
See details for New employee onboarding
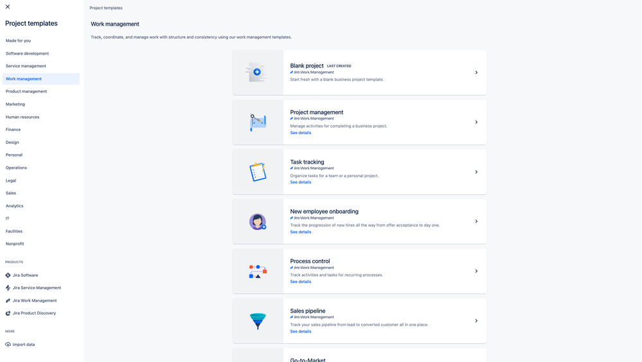[x=301, y=232]
